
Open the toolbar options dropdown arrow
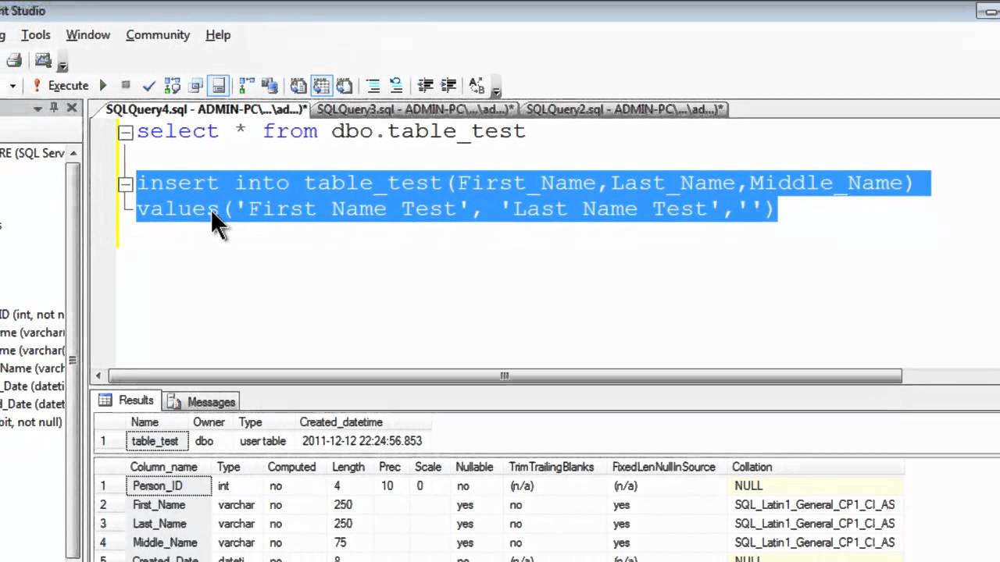point(495,91)
